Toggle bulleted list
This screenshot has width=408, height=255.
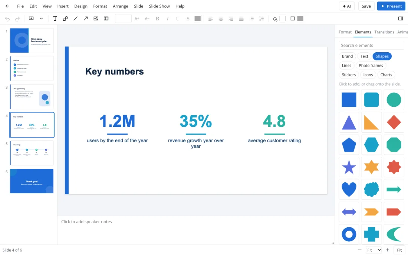pos(251,19)
